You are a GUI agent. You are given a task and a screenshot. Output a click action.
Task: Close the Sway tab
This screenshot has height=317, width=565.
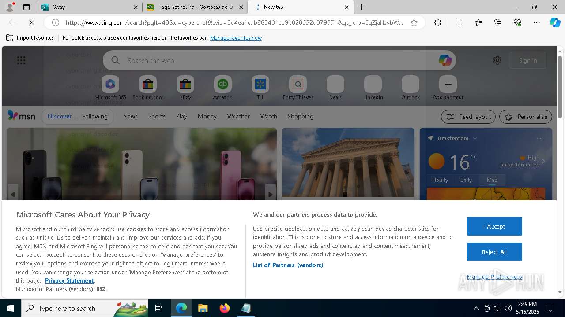[136, 7]
